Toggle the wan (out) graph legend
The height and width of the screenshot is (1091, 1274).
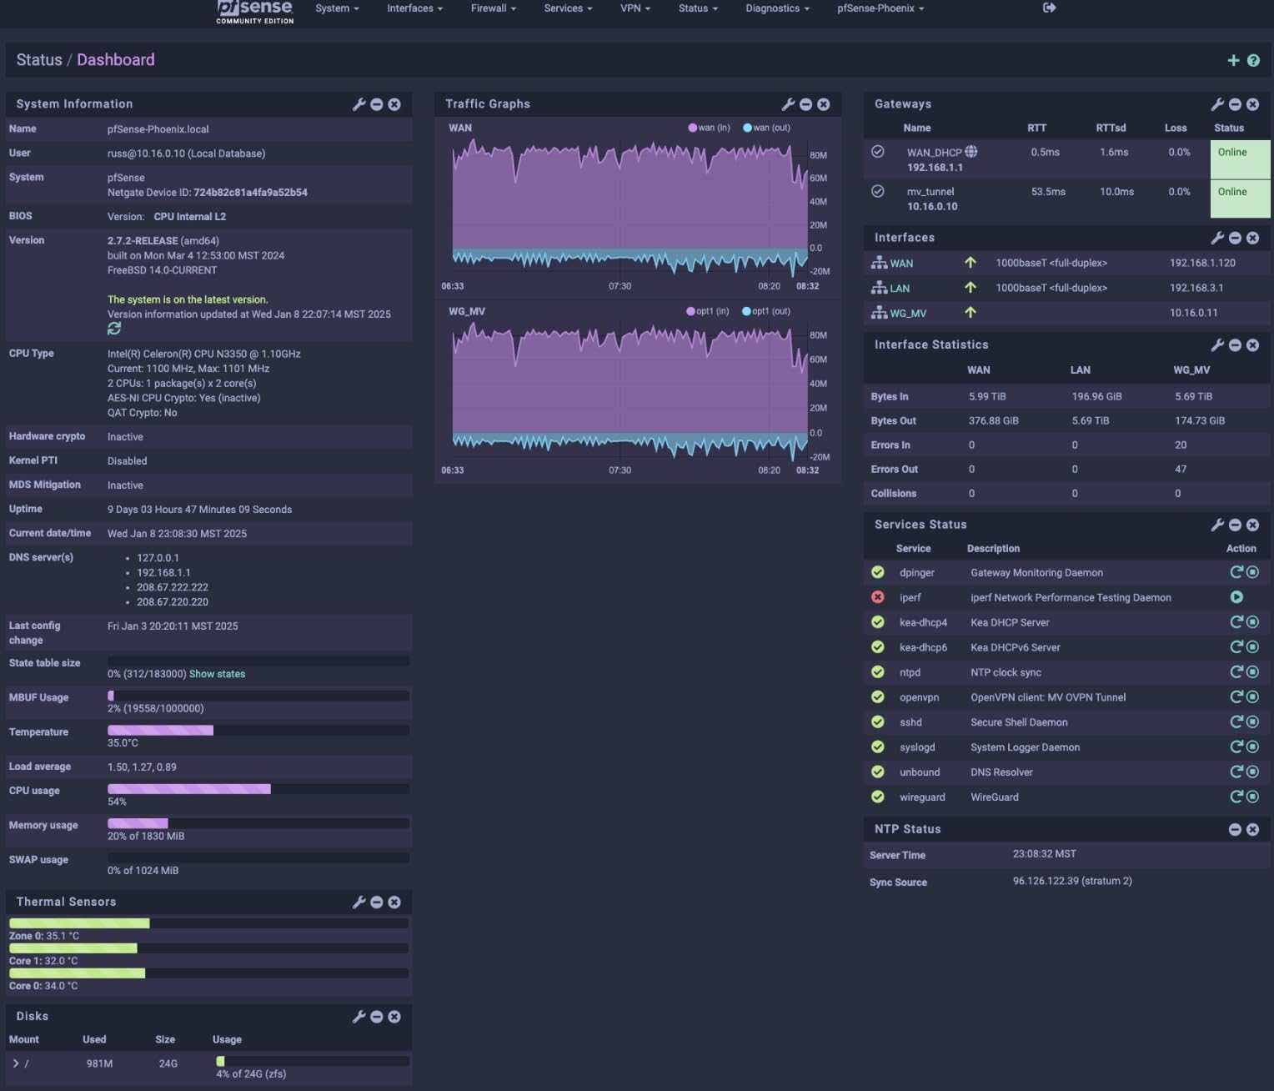click(767, 128)
